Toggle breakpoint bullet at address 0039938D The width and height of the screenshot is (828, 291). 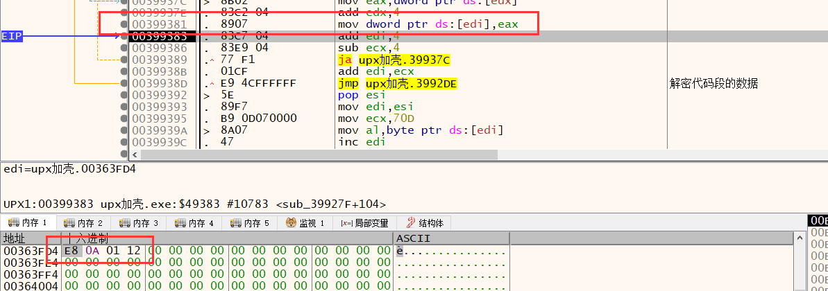tap(124, 83)
